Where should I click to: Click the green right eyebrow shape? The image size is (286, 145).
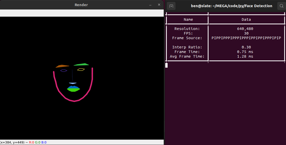[82, 64]
